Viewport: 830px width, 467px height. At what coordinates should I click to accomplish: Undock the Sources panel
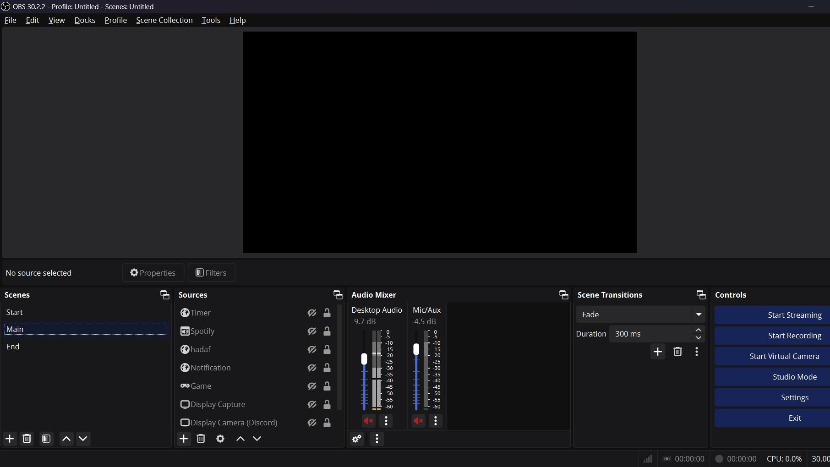[x=338, y=295]
